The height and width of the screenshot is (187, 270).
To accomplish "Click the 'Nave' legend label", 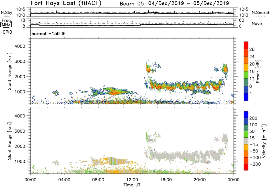I will click(x=257, y=23).
